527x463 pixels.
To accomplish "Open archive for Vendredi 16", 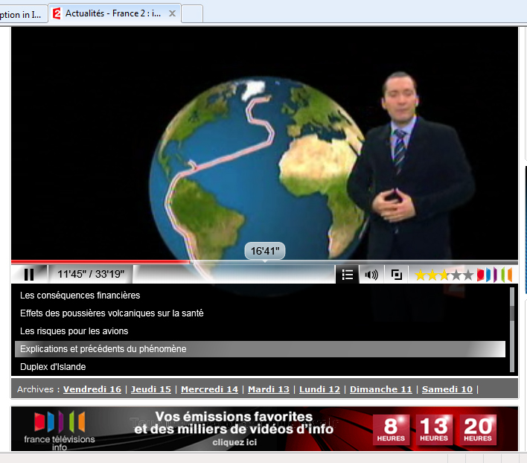I will [x=92, y=389].
